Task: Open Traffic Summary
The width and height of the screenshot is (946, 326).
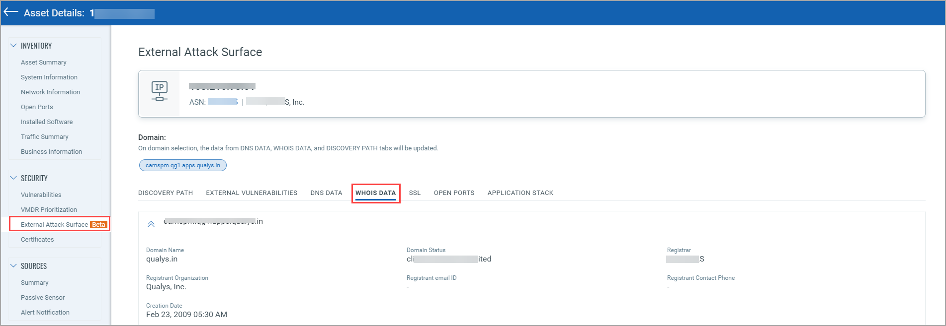Action: [45, 137]
